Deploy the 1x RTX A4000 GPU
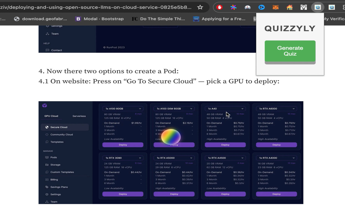Screen dimensions: 345x216 (x=277, y=194)
